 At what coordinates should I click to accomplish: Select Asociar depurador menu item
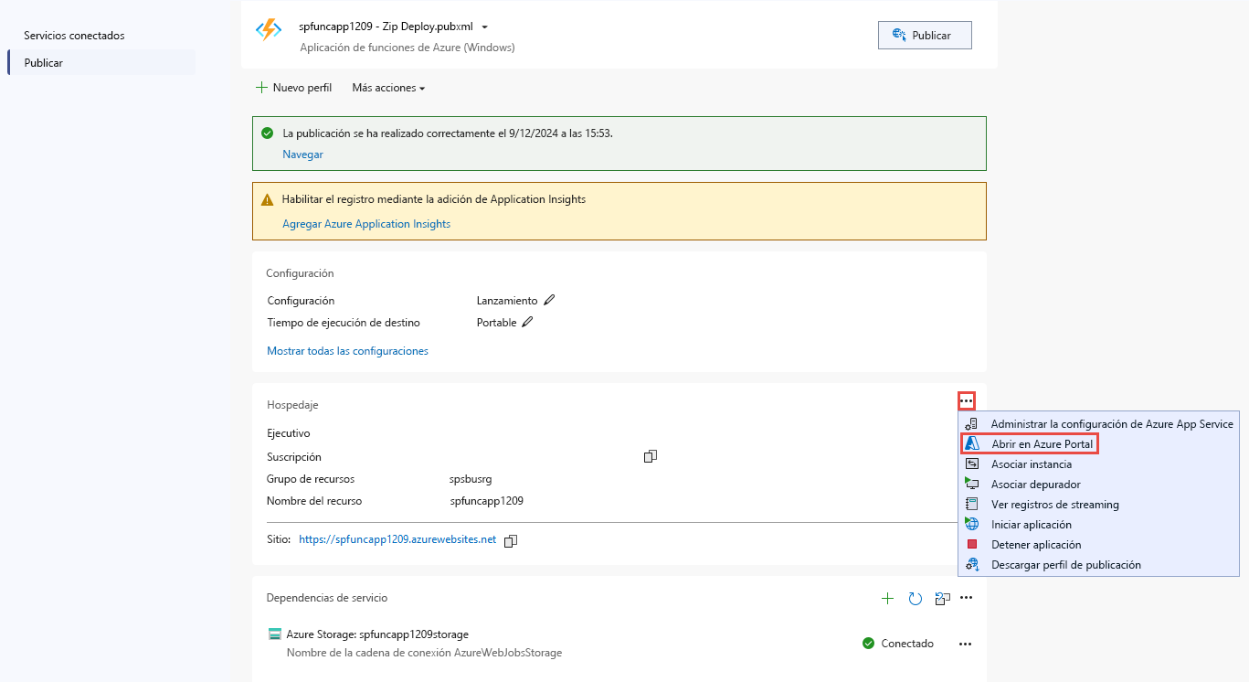[1098, 484]
